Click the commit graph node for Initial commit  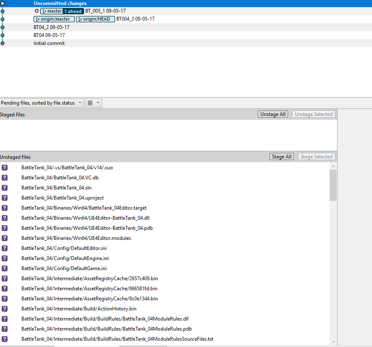pyautogui.click(x=2, y=42)
